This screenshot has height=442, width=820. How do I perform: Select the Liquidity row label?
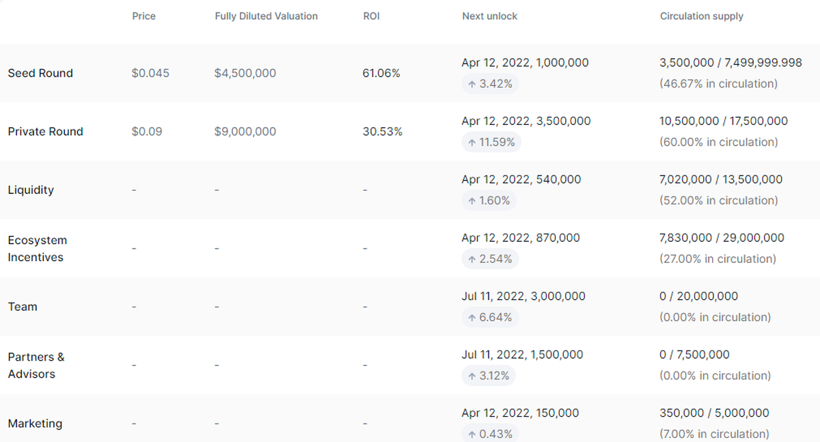coord(31,190)
